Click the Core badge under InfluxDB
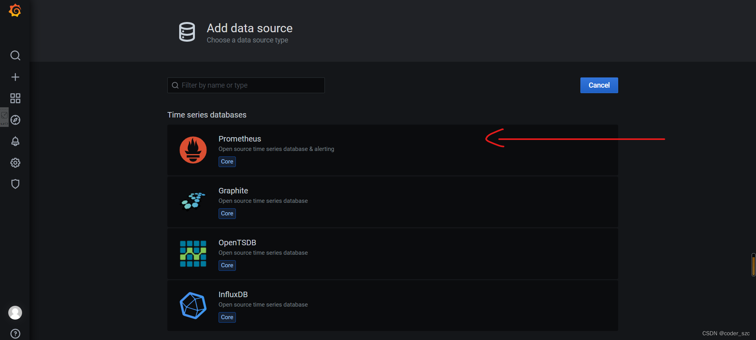Image resolution: width=756 pixels, height=340 pixels. [227, 317]
